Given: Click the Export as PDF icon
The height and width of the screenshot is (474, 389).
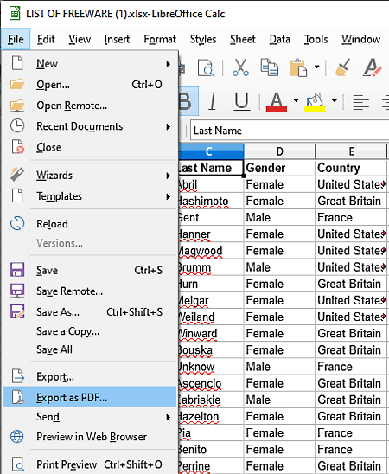Looking at the screenshot, I should point(17,397).
